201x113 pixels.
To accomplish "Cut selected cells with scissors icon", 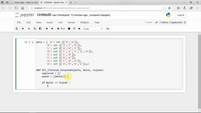I will (29, 29).
